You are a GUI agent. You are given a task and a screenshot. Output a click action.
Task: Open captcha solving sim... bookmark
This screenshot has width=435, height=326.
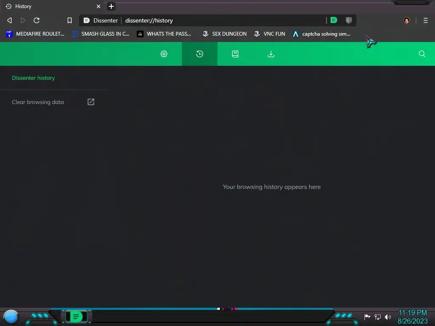click(x=322, y=34)
